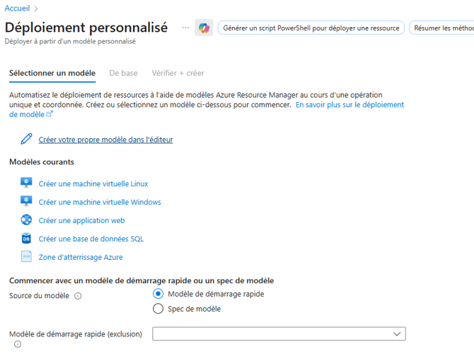Click Créer une base de données SQL link
This screenshot has height=359, width=474.
(x=91, y=239)
